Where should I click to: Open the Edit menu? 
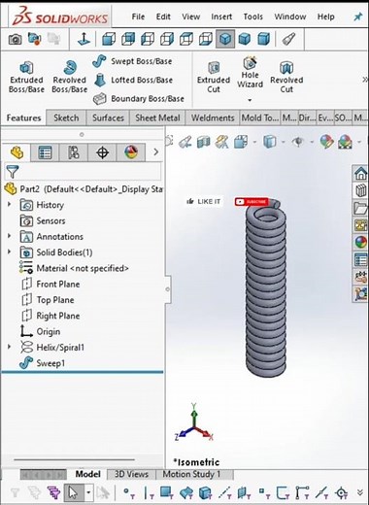163,17
